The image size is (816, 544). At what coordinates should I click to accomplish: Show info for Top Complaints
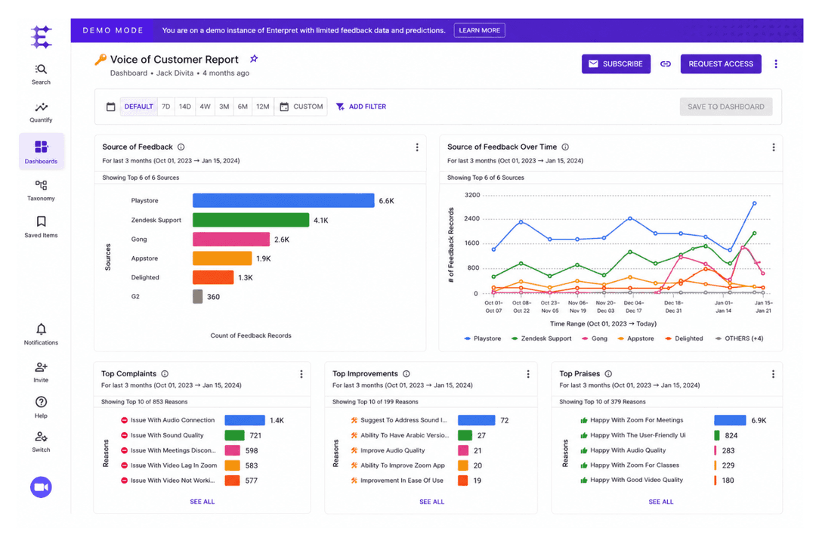[x=165, y=374]
